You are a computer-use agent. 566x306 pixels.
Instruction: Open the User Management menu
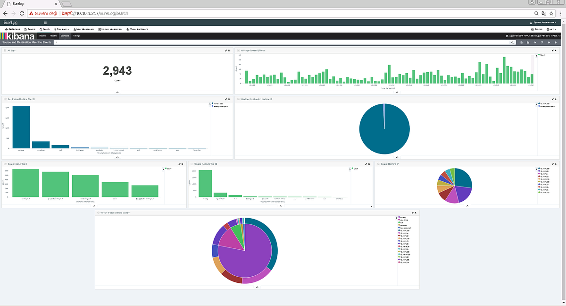84,29
